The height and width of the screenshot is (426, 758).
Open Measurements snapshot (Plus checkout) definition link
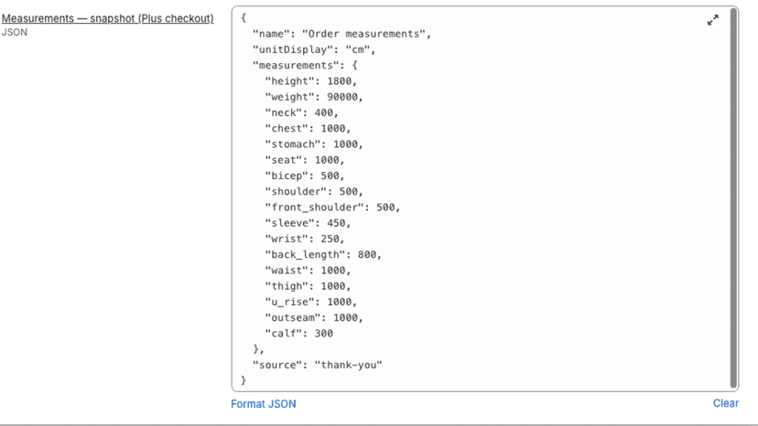(x=107, y=18)
